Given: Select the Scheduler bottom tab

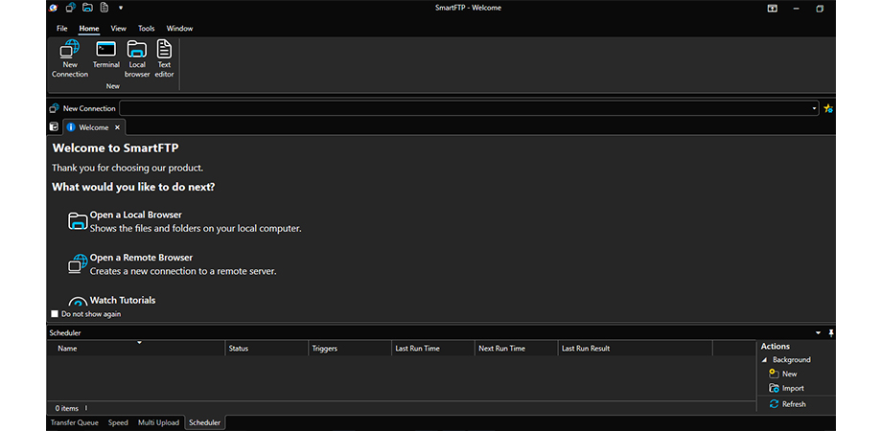Looking at the screenshot, I should click(205, 422).
